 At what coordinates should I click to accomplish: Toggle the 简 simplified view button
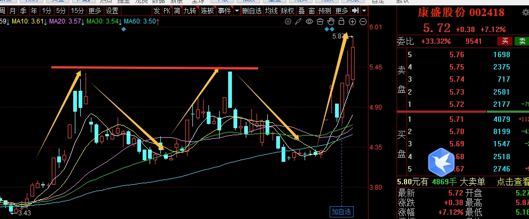[177, 11]
